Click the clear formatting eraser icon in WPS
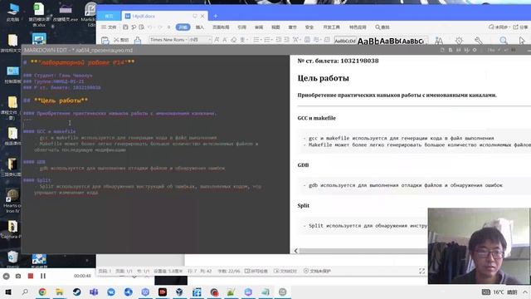Screen dimensions: 531x299 coord(234,40)
